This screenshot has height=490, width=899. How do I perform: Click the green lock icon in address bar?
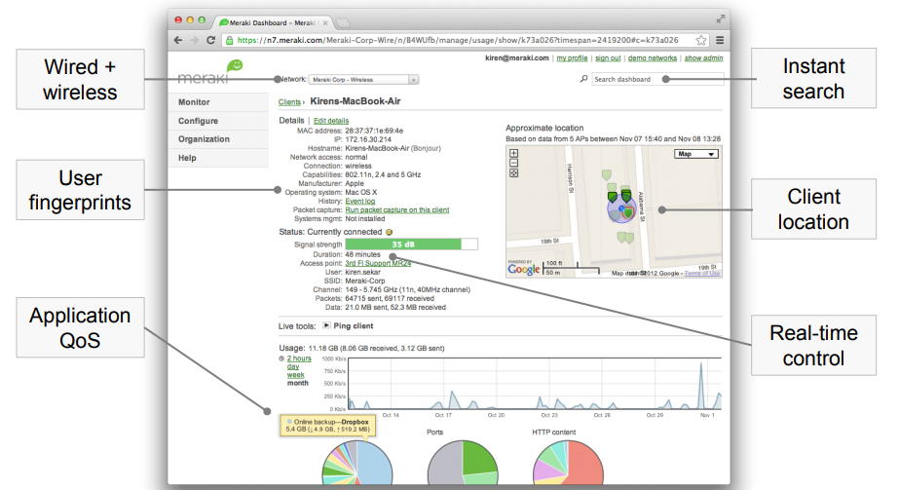point(229,40)
